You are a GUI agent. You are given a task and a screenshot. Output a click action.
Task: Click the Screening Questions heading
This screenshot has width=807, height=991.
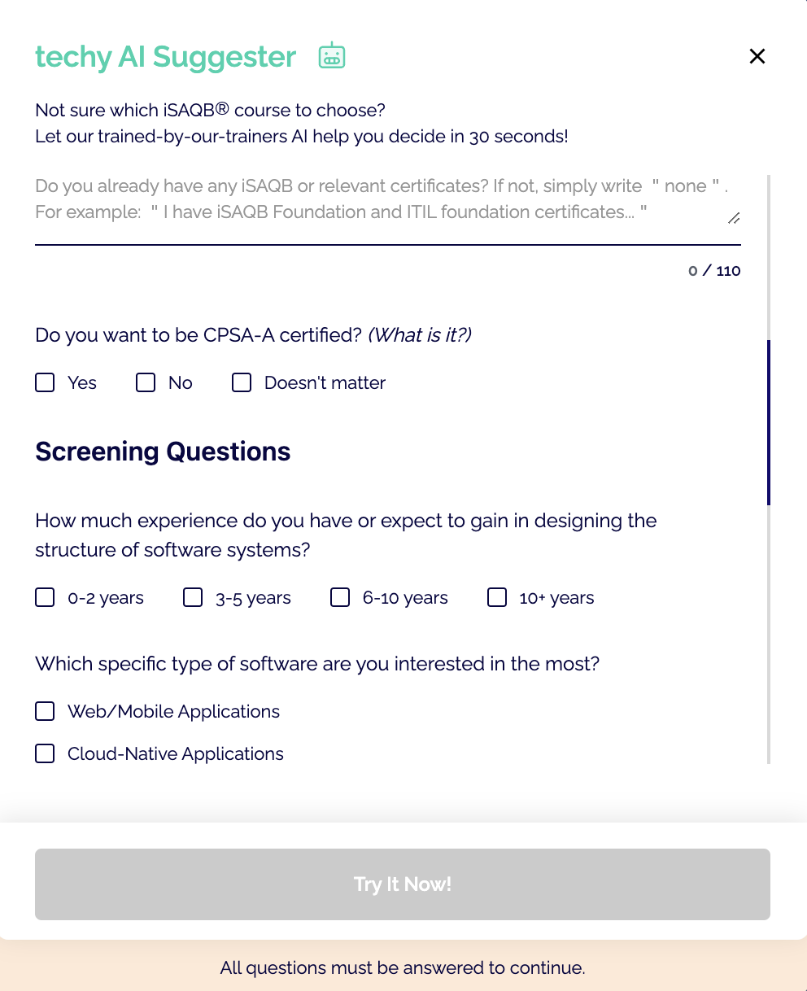pyautogui.click(x=162, y=452)
